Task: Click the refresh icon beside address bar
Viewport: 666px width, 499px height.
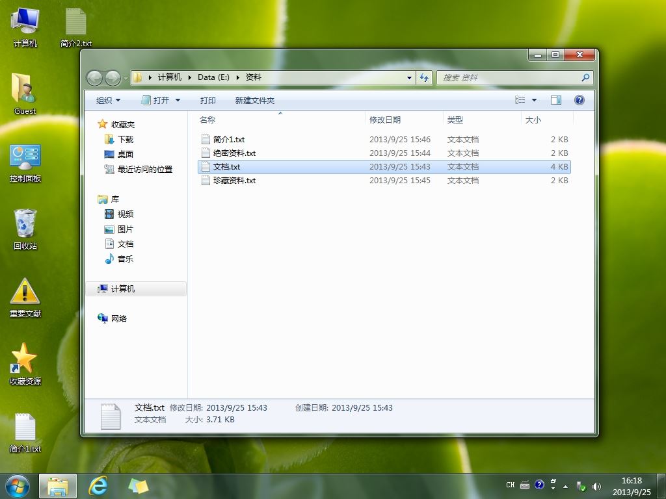Action: (x=424, y=78)
